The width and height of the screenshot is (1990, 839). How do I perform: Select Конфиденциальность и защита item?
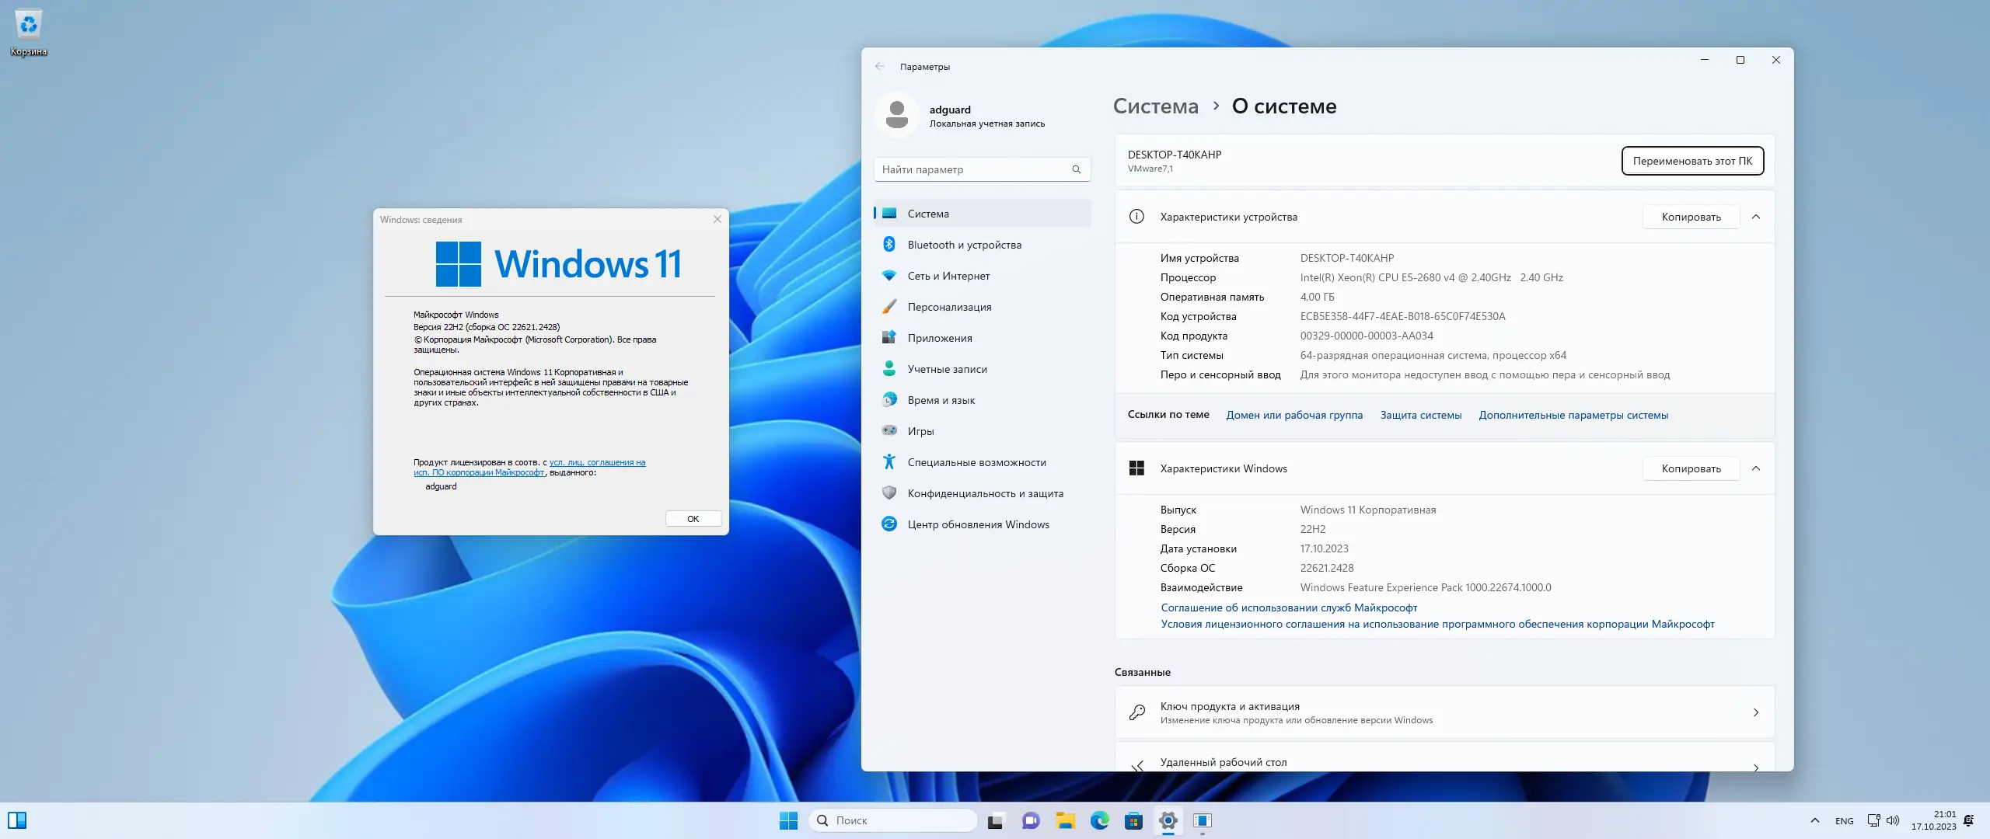[985, 493]
